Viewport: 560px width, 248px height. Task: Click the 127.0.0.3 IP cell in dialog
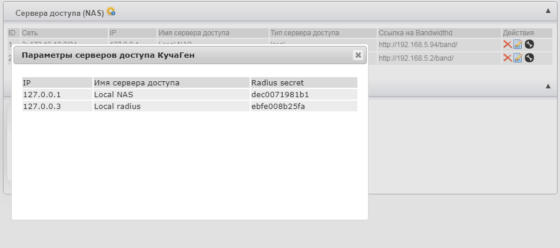(x=42, y=107)
